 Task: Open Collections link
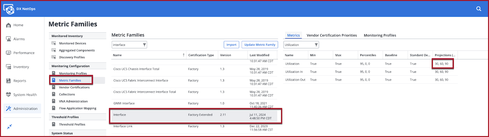point(67,94)
